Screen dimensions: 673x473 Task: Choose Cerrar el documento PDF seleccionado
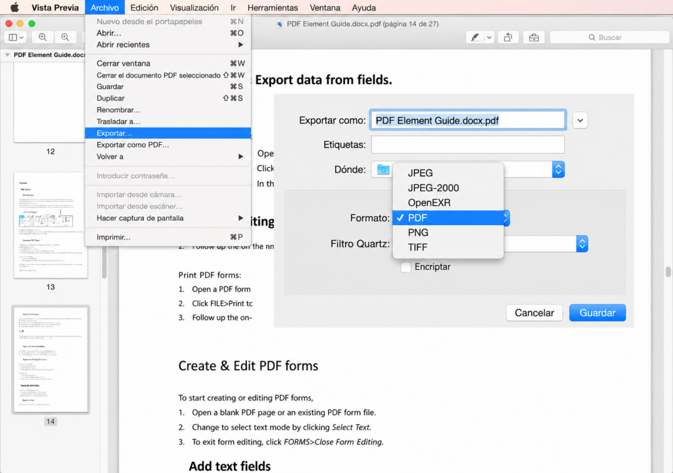click(x=168, y=75)
